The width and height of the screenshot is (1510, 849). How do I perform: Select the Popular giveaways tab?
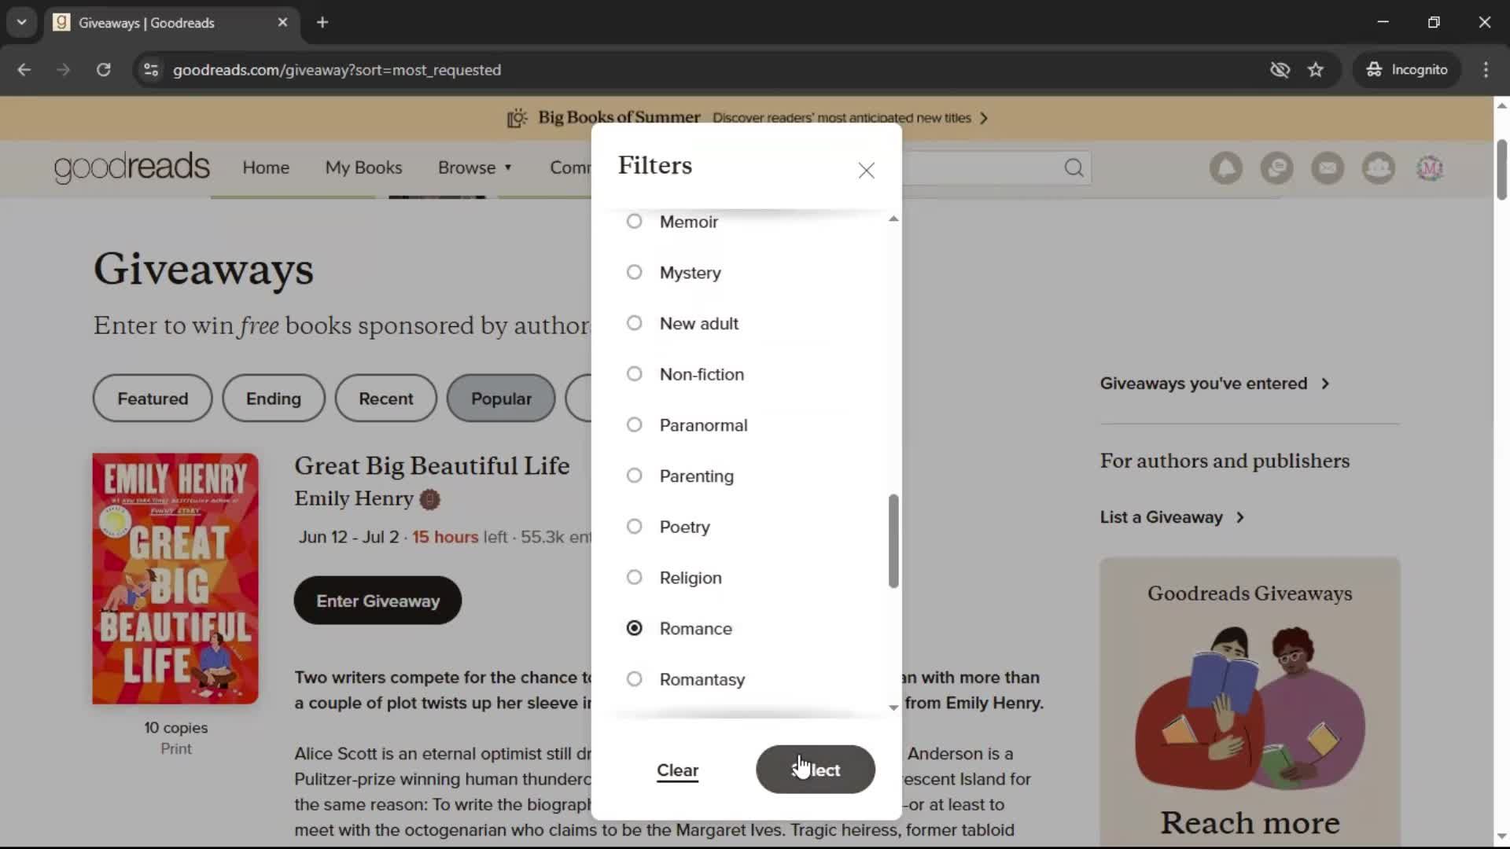[x=501, y=399]
